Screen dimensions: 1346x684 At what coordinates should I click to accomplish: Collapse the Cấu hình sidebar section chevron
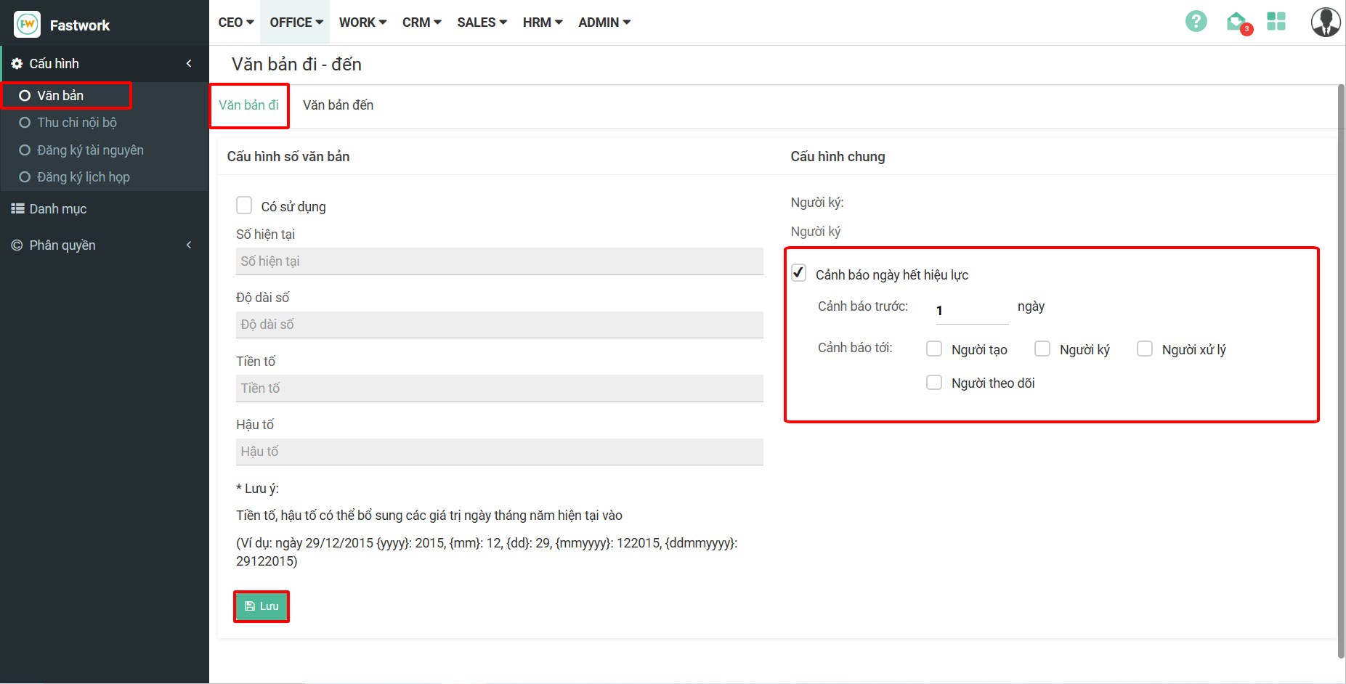pyautogui.click(x=189, y=64)
